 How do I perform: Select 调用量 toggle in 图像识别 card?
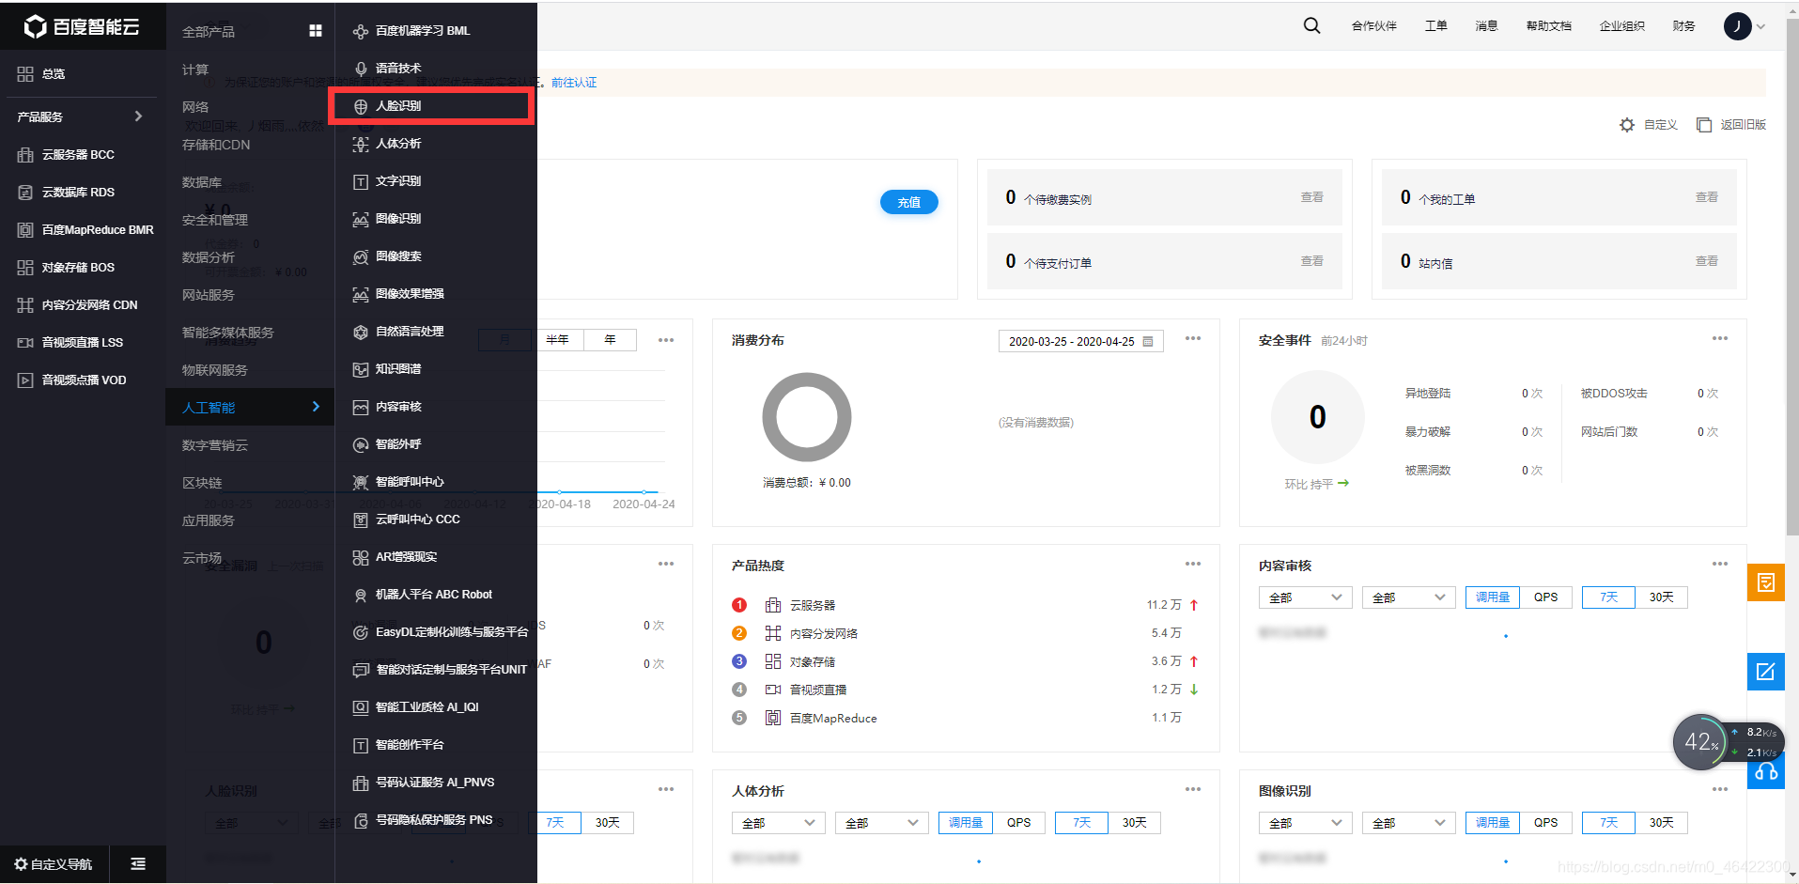[x=1493, y=823]
